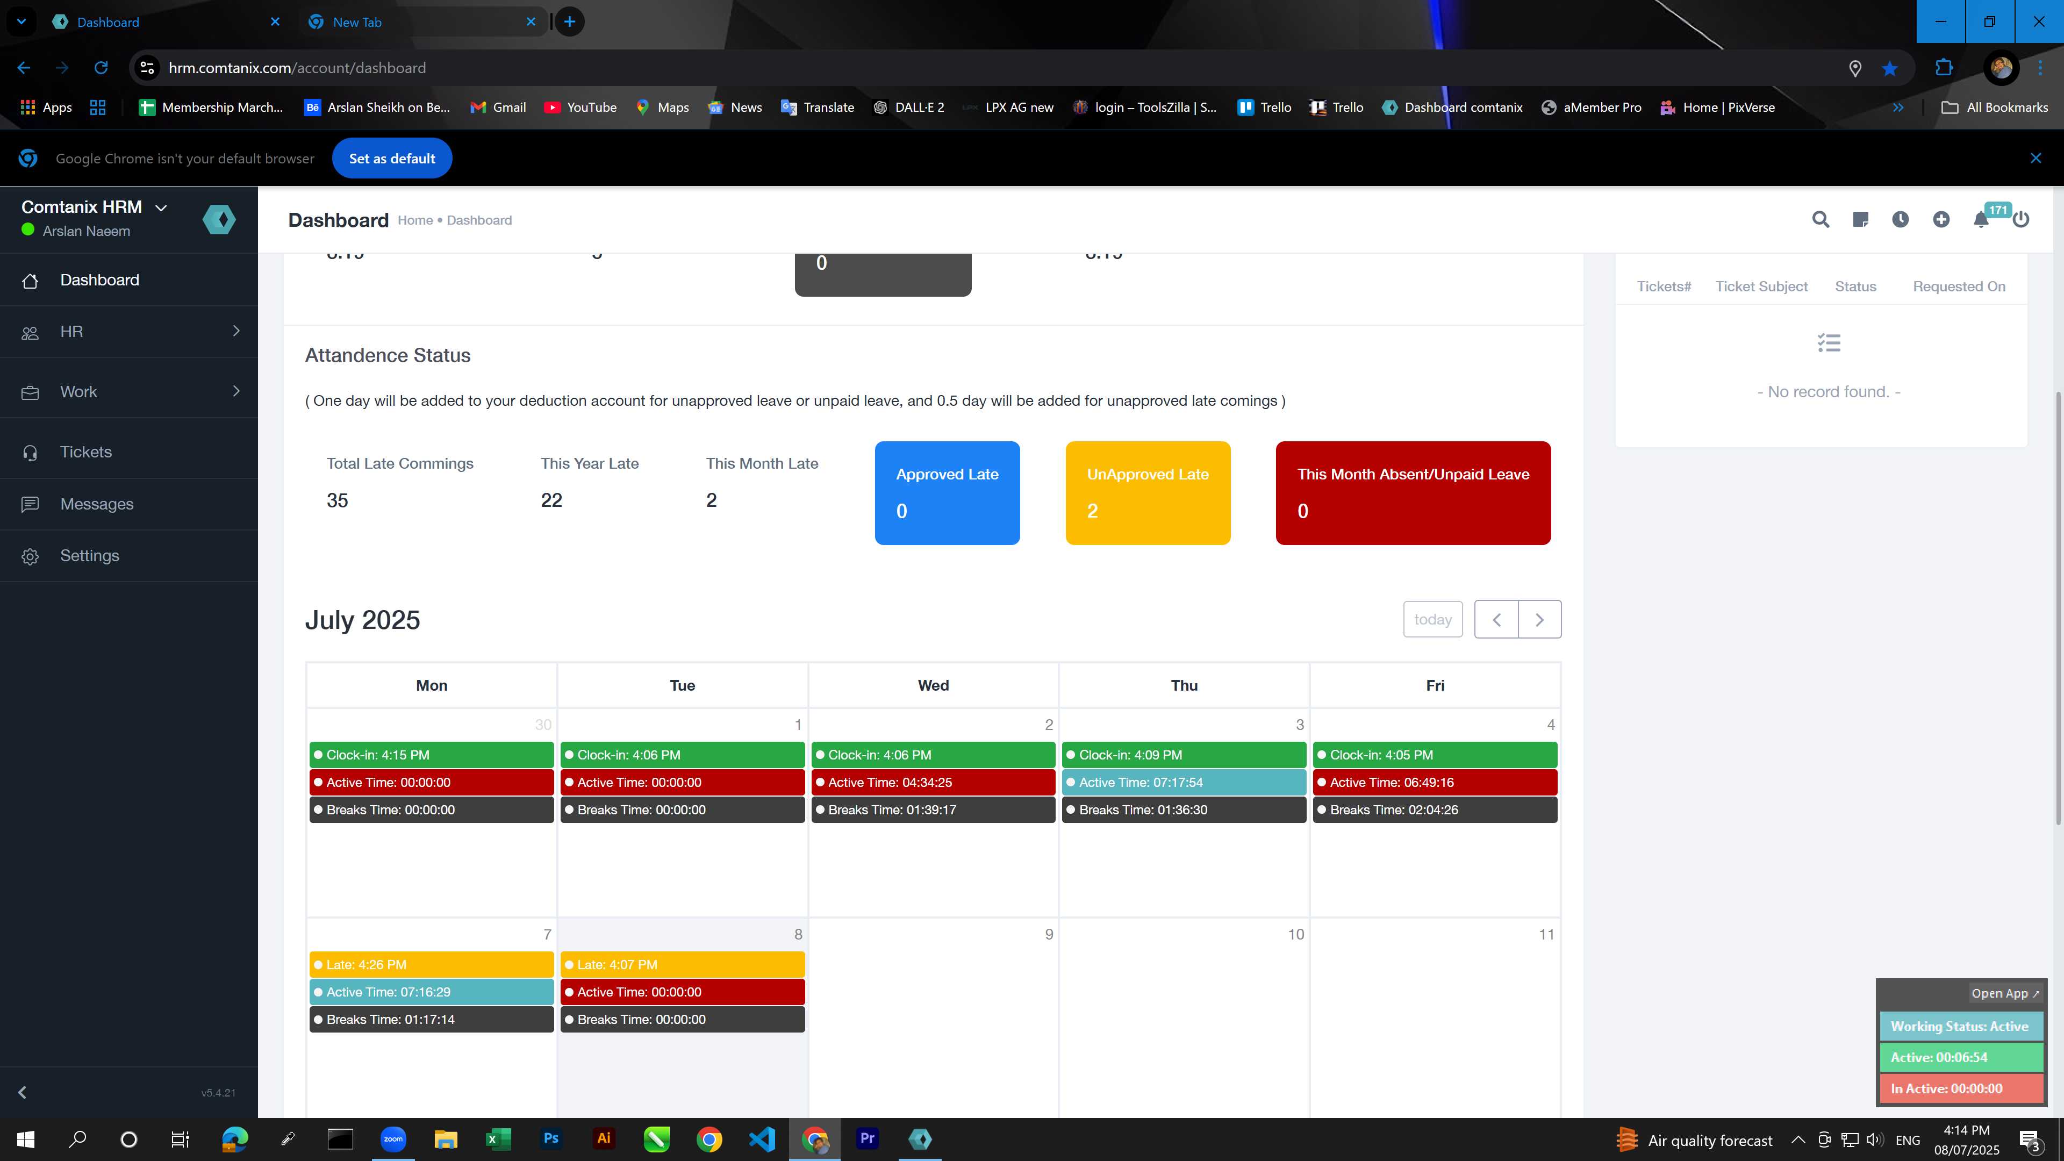Open YouTube bookmark

581,107
